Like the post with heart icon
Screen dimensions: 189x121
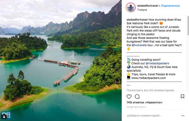click(x=129, y=96)
